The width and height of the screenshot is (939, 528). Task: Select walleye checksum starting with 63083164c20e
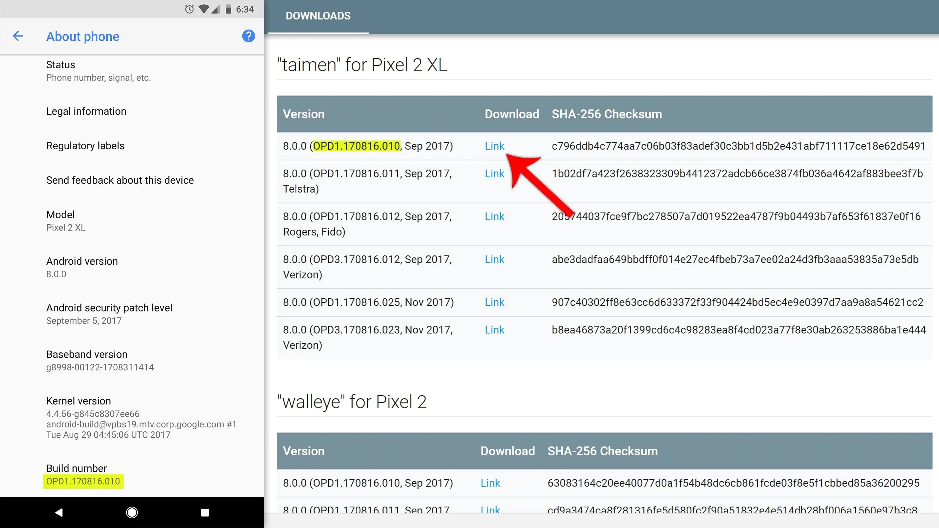[x=733, y=483]
